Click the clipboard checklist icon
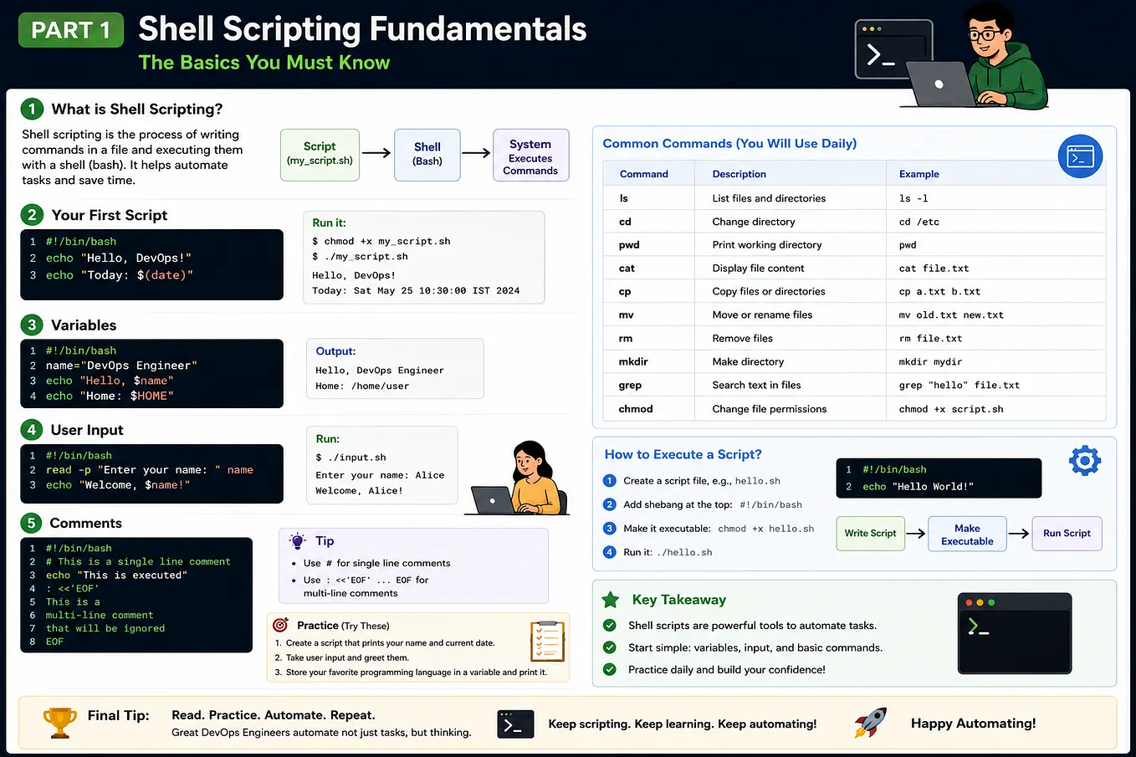1136x757 pixels. (548, 642)
